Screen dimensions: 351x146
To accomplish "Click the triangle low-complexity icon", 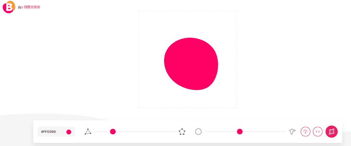I will coord(88,132).
